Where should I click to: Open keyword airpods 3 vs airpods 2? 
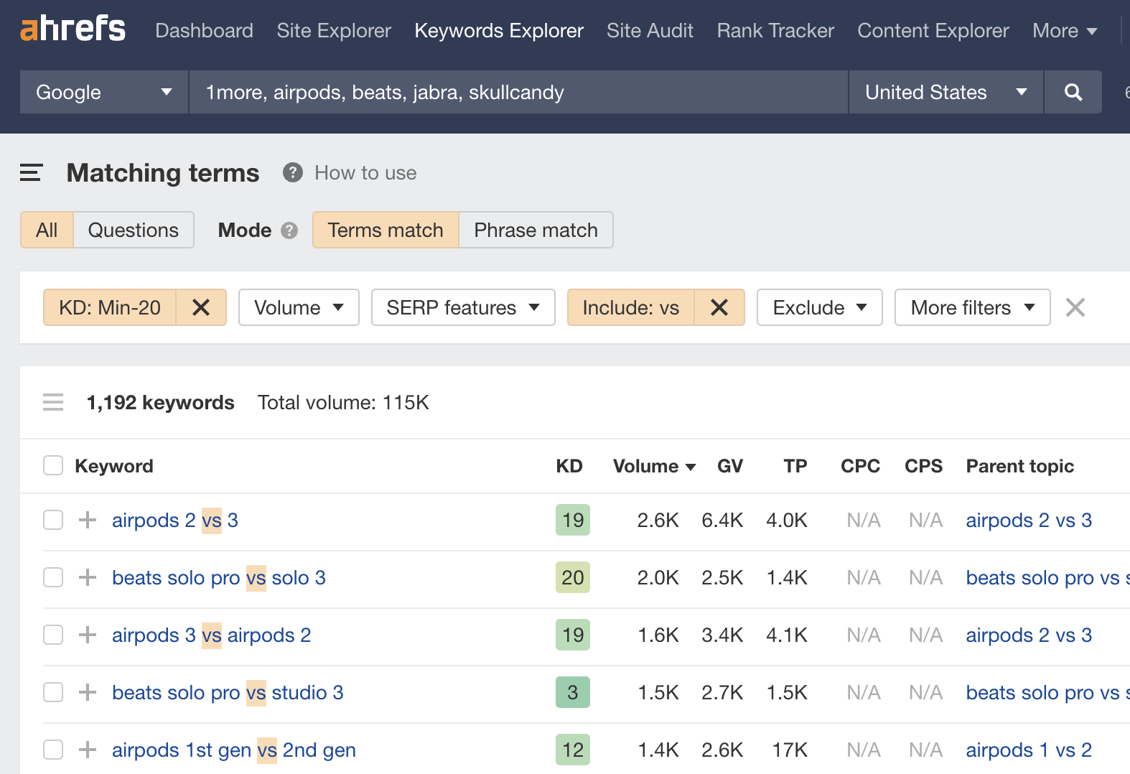[x=212, y=635]
